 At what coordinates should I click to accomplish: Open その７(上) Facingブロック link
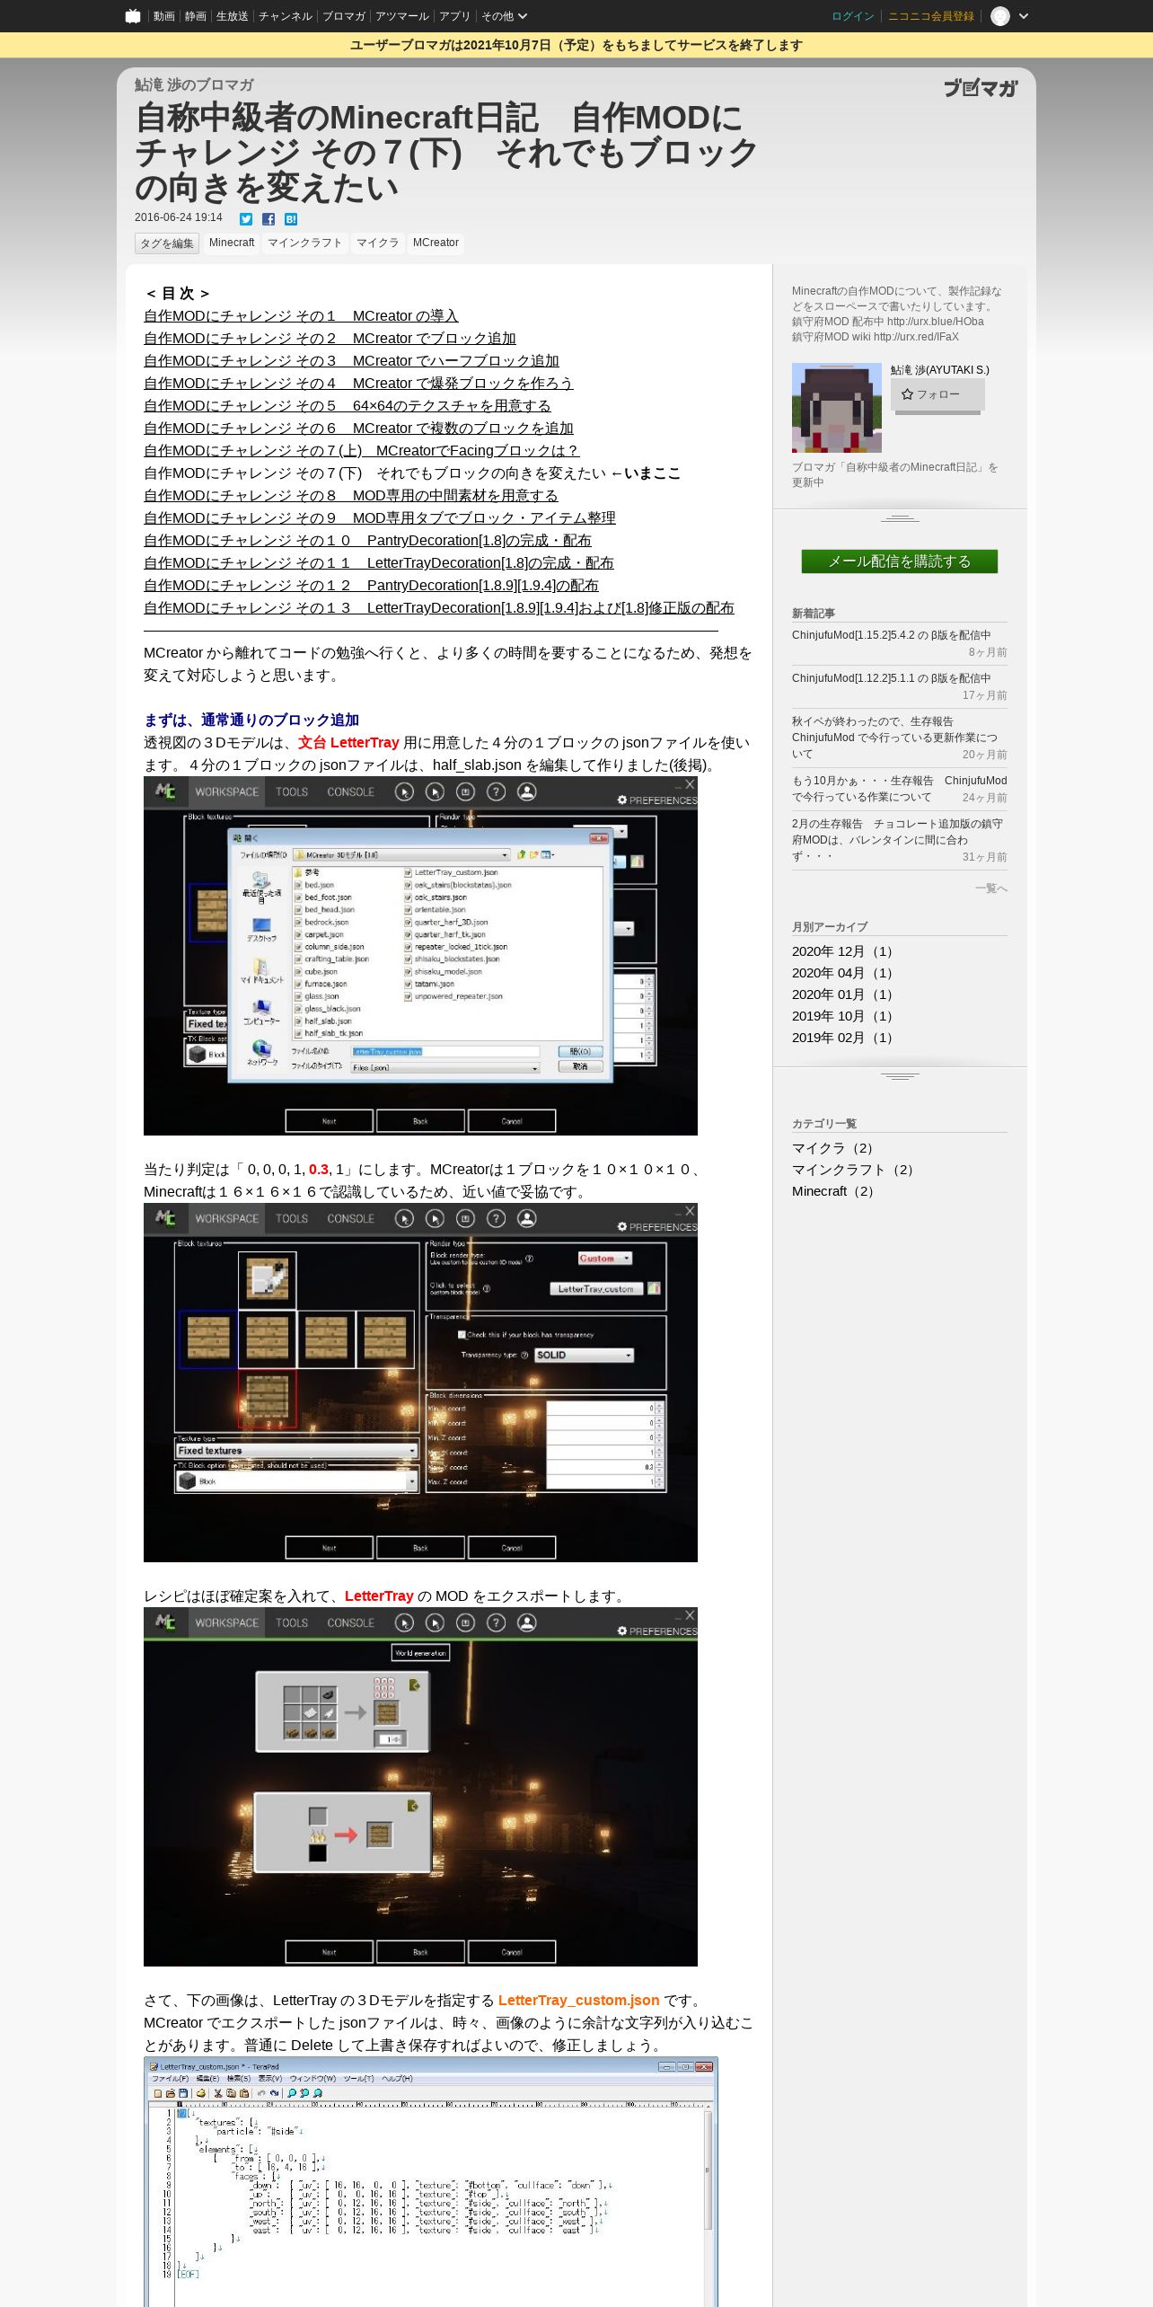click(x=361, y=451)
